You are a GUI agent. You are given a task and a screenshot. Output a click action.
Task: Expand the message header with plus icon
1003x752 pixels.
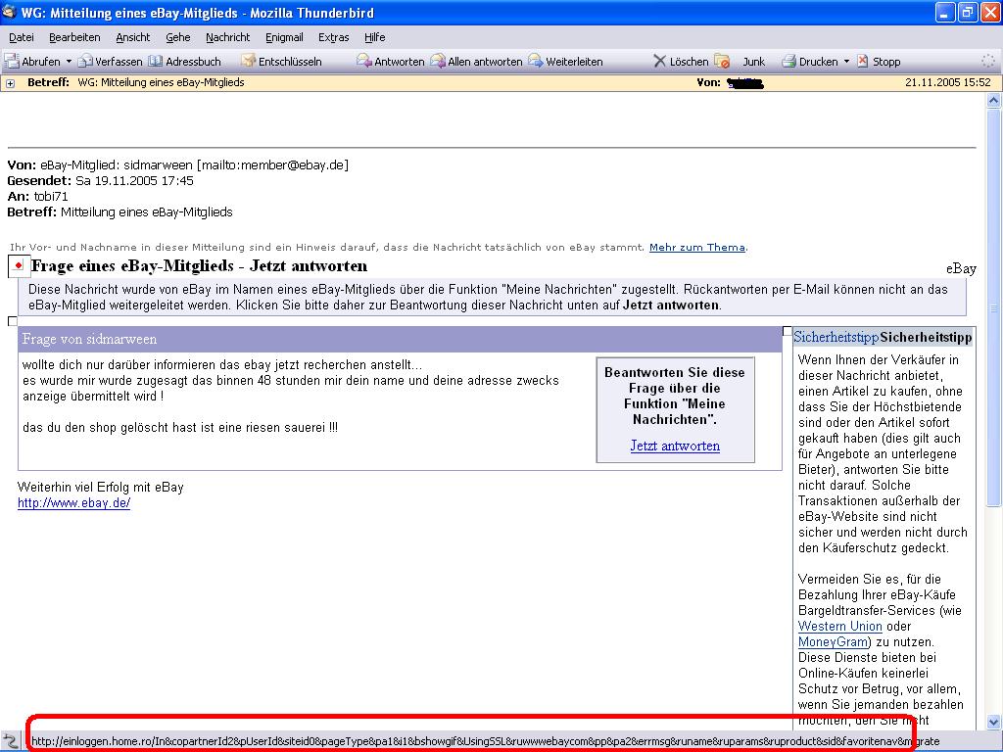coord(10,83)
